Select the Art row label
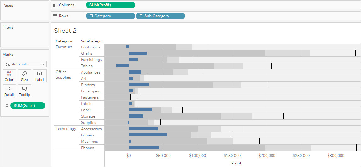Viewport: 361px width, 167px height. tap(84, 79)
